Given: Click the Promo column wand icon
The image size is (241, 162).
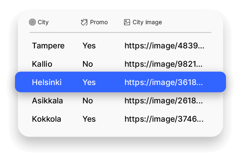Looking at the screenshot, I should 84,22.
